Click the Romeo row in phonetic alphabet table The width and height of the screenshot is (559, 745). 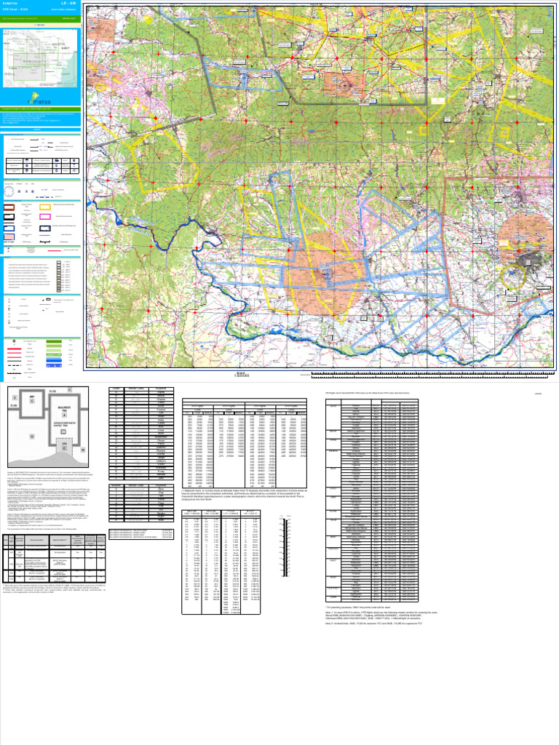[x=141, y=450]
